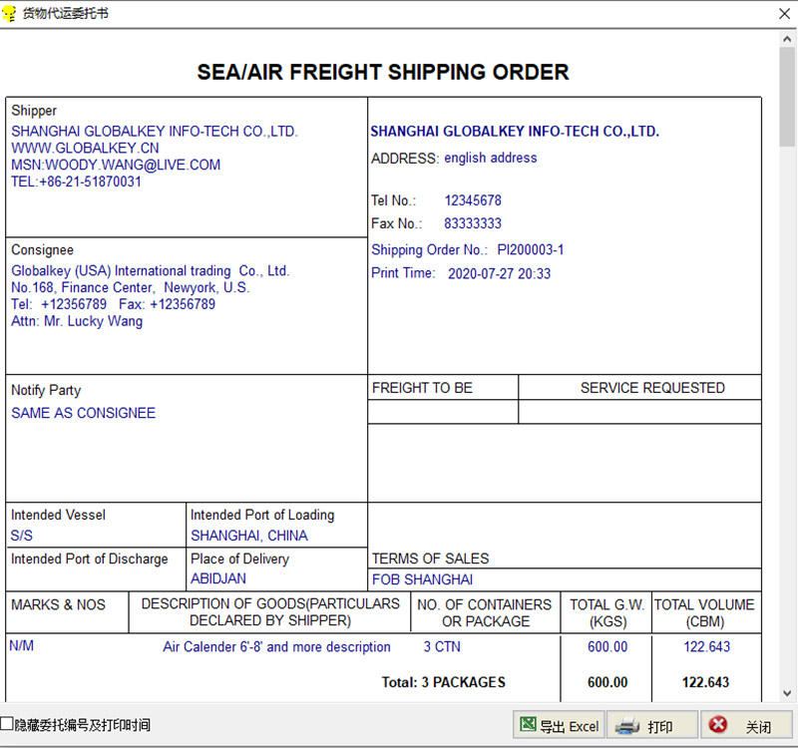Click SAME AS CONSIGNEE notify party text
Image resolution: width=798 pixels, height=748 pixels.
coord(84,413)
